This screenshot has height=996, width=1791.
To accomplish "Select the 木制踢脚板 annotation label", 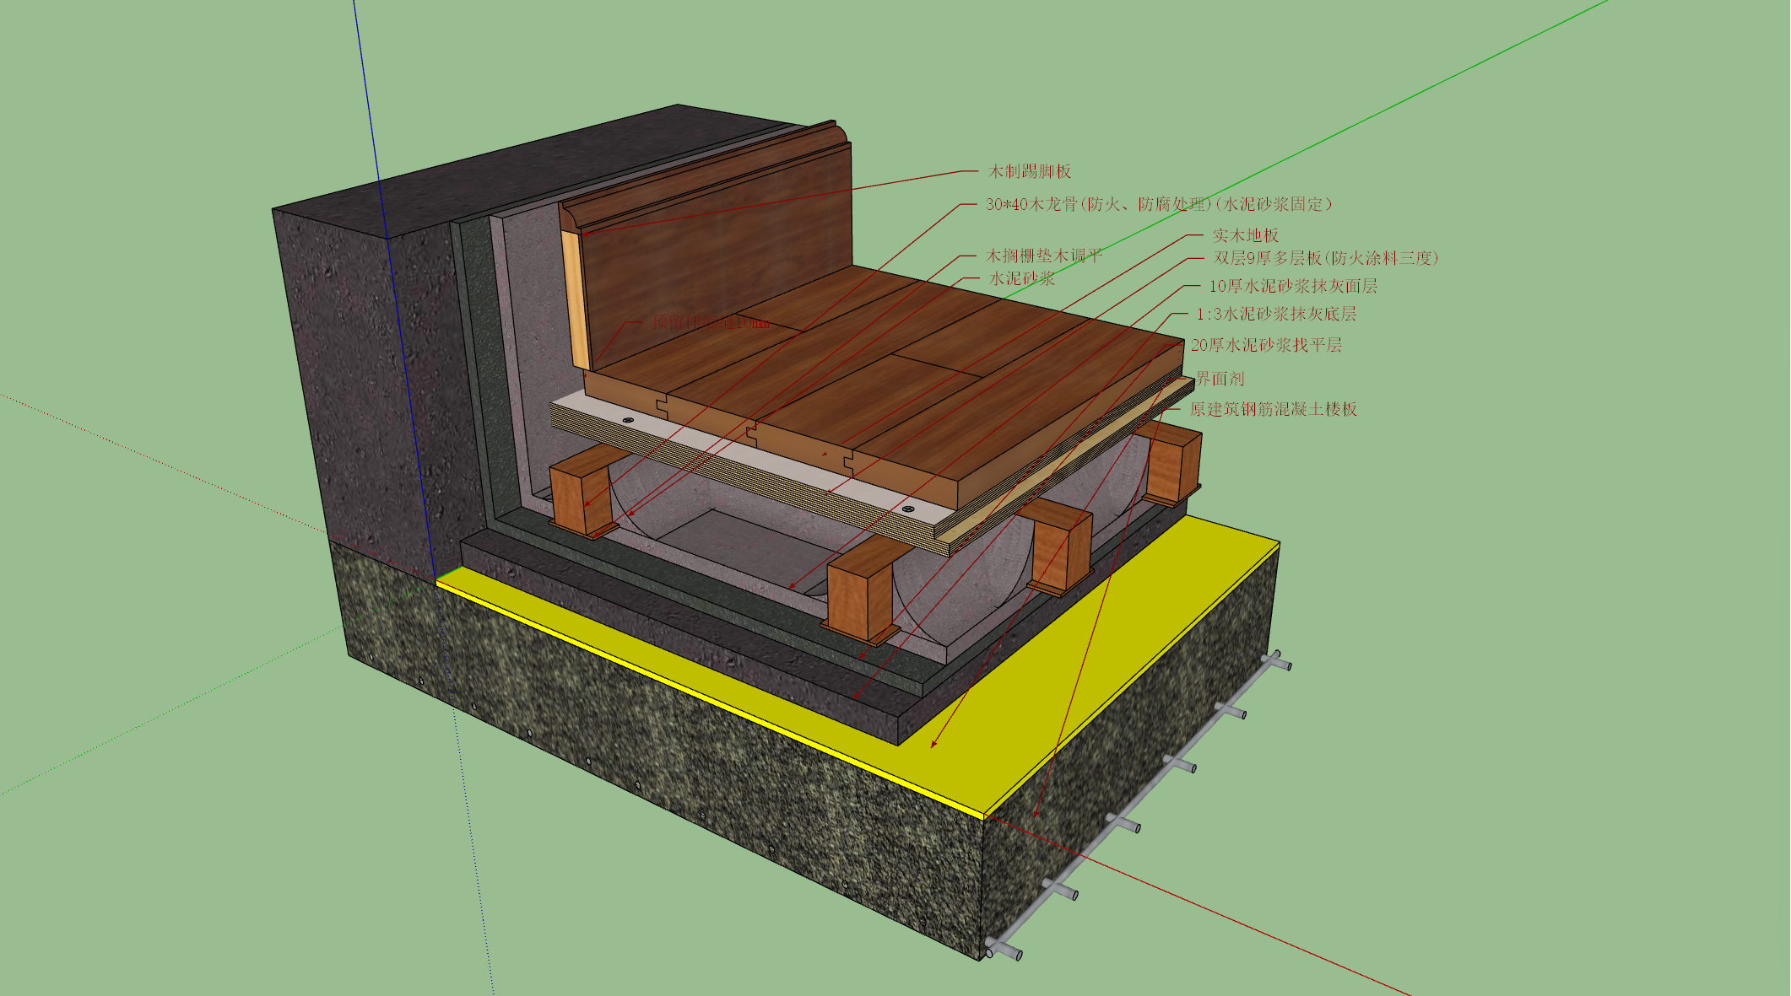I will coord(1030,171).
